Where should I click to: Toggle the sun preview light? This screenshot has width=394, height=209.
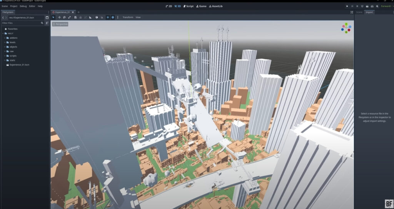(107, 17)
